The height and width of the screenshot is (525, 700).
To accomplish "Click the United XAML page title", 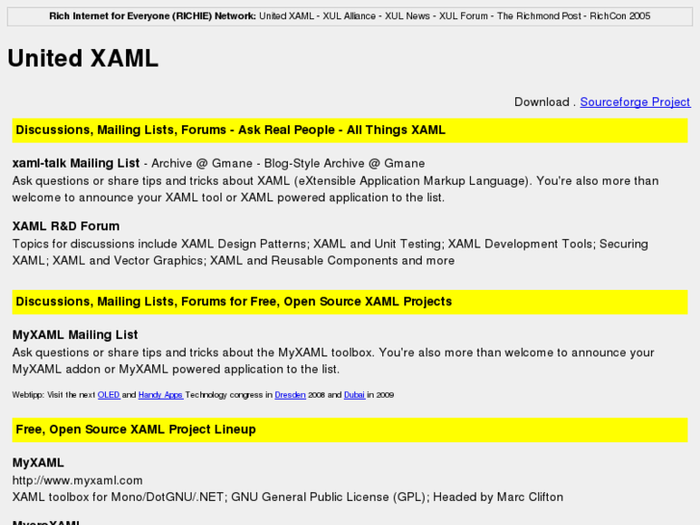I will tap(83, 58).
